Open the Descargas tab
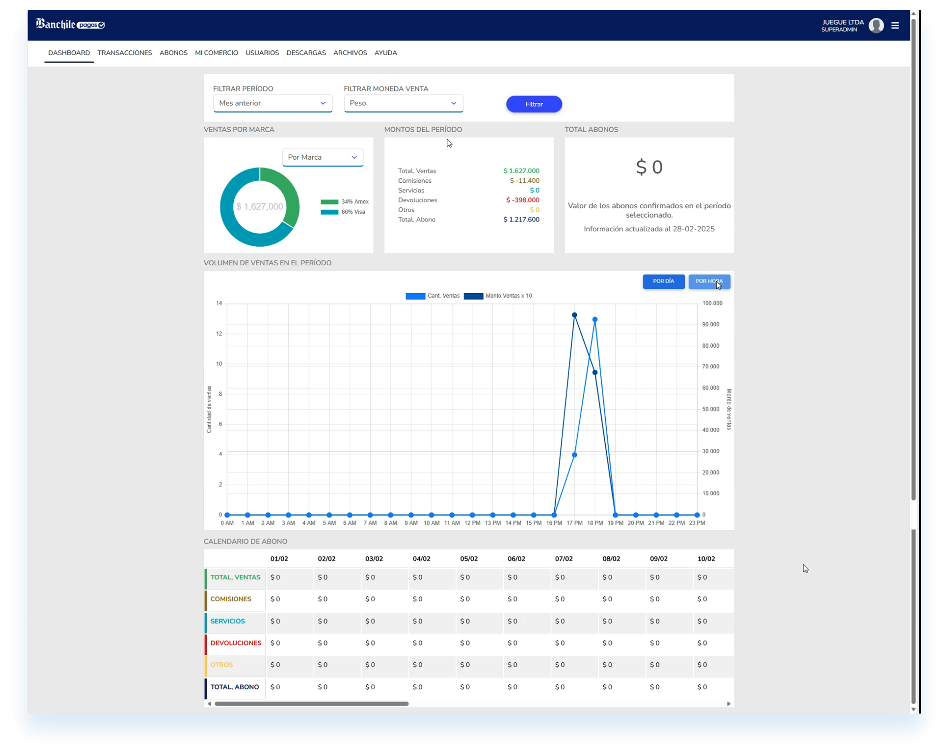948x756 pixels. tap(306, 53)
